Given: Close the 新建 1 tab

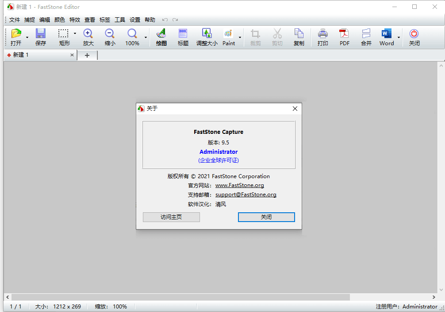Looking at the screenshot, I should [x=72, y=55].
